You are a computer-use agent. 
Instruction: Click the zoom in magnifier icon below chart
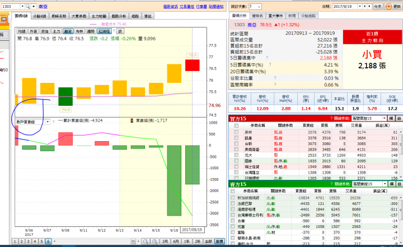[x=154, y=241]
